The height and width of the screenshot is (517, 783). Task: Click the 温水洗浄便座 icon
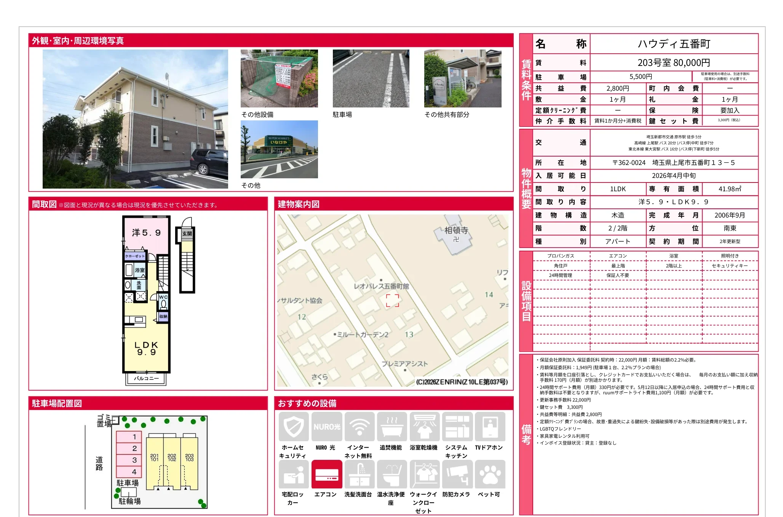point(392,474)
